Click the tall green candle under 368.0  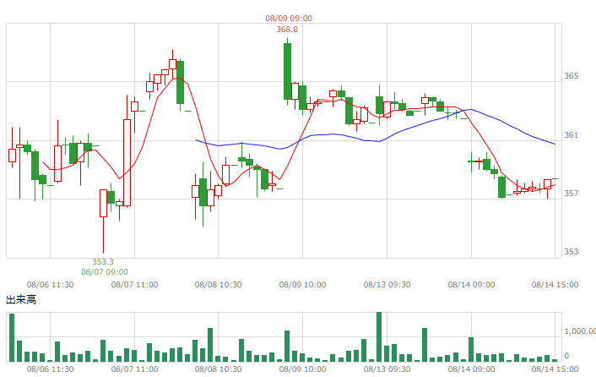pyautogui.click(x=287, y=71)
